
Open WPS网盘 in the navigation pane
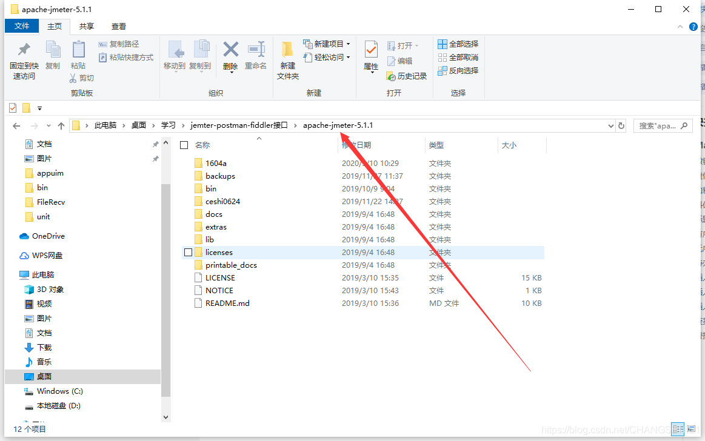[x=41, y=256]
